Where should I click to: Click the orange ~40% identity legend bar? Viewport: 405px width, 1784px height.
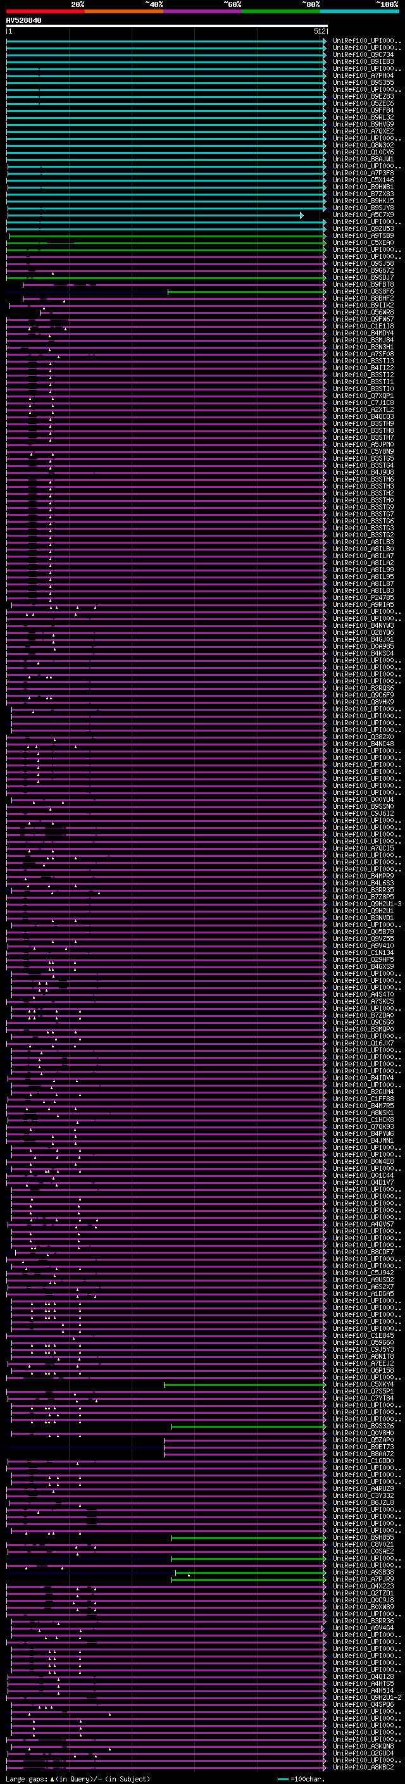124,11
